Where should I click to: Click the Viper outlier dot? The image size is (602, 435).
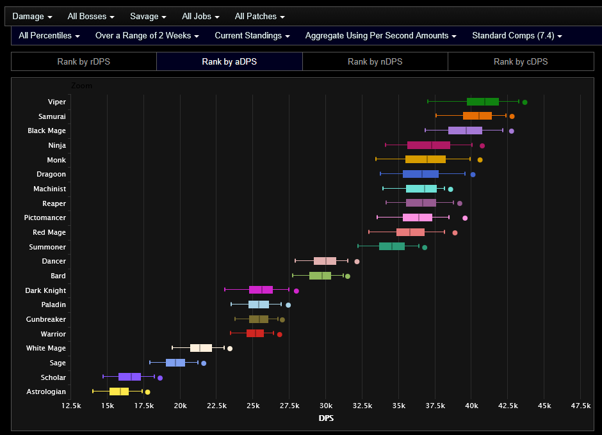525,102
